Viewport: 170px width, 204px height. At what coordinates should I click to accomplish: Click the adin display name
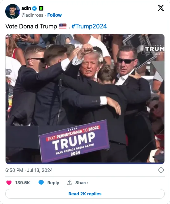26,8
